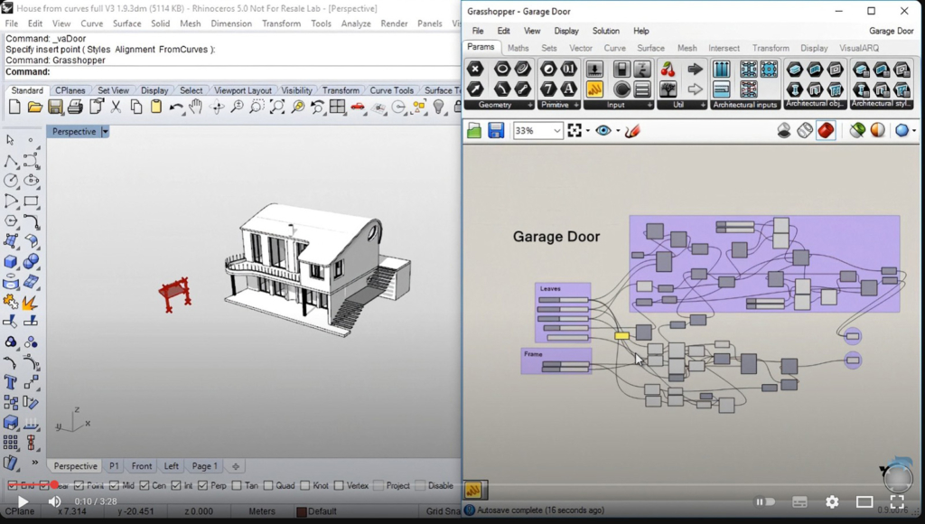Click the Undo arrow icon
925x524 pixels.
point(176,107)
